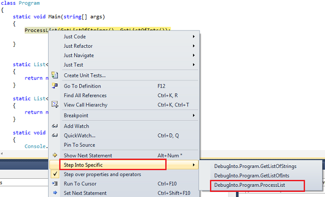Click the Add Watch glasses icon
The width and height of the screenshot is (325, 197).
[55, 126]
